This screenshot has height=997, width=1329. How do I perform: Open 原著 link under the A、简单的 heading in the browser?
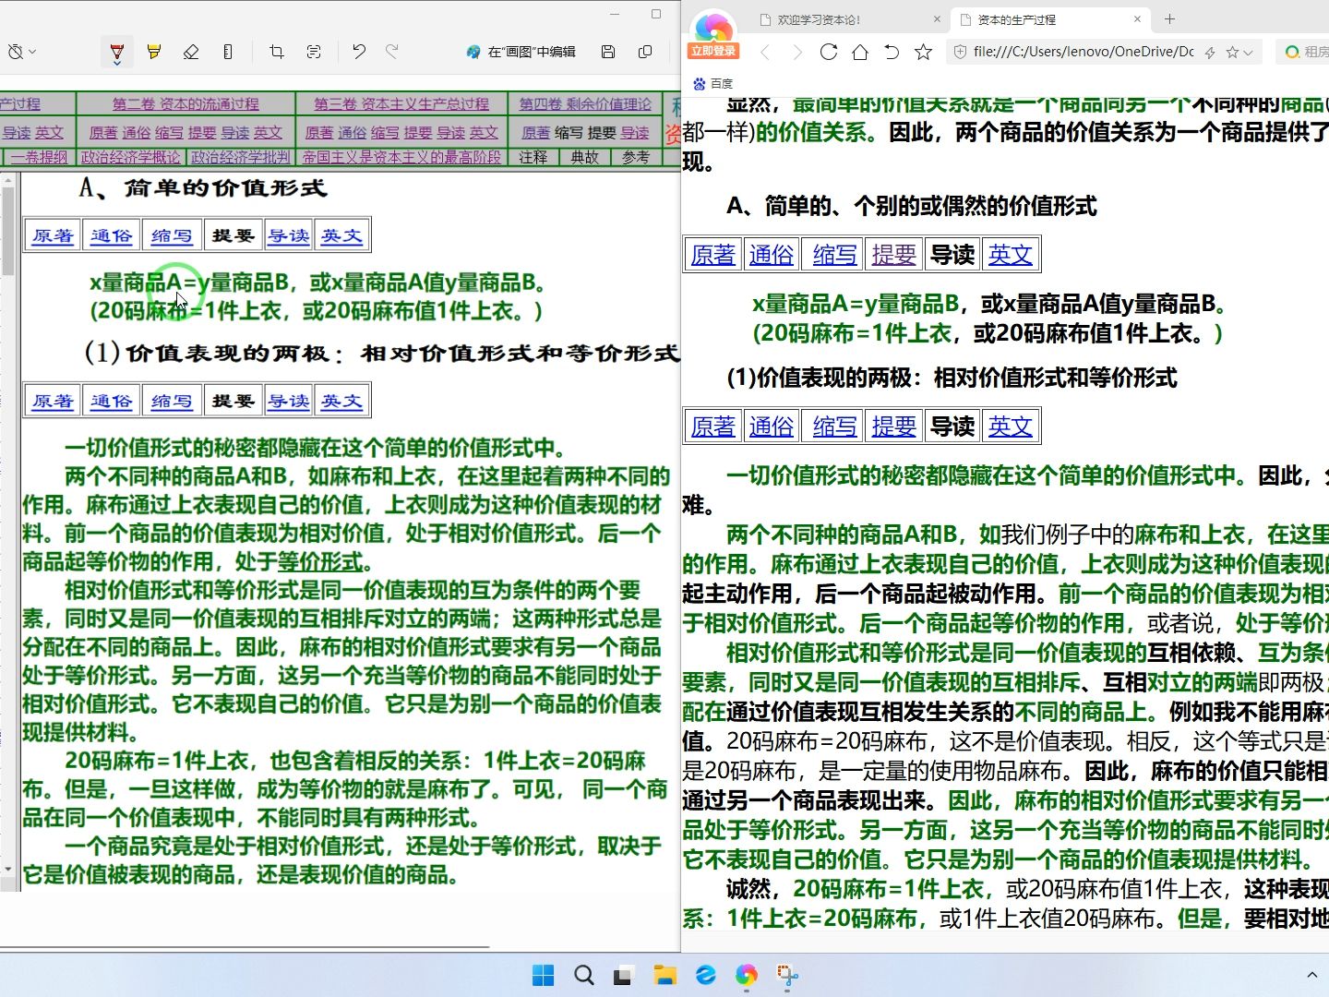[713, 255]
